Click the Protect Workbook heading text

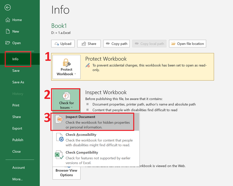click(x=106, y=59)
